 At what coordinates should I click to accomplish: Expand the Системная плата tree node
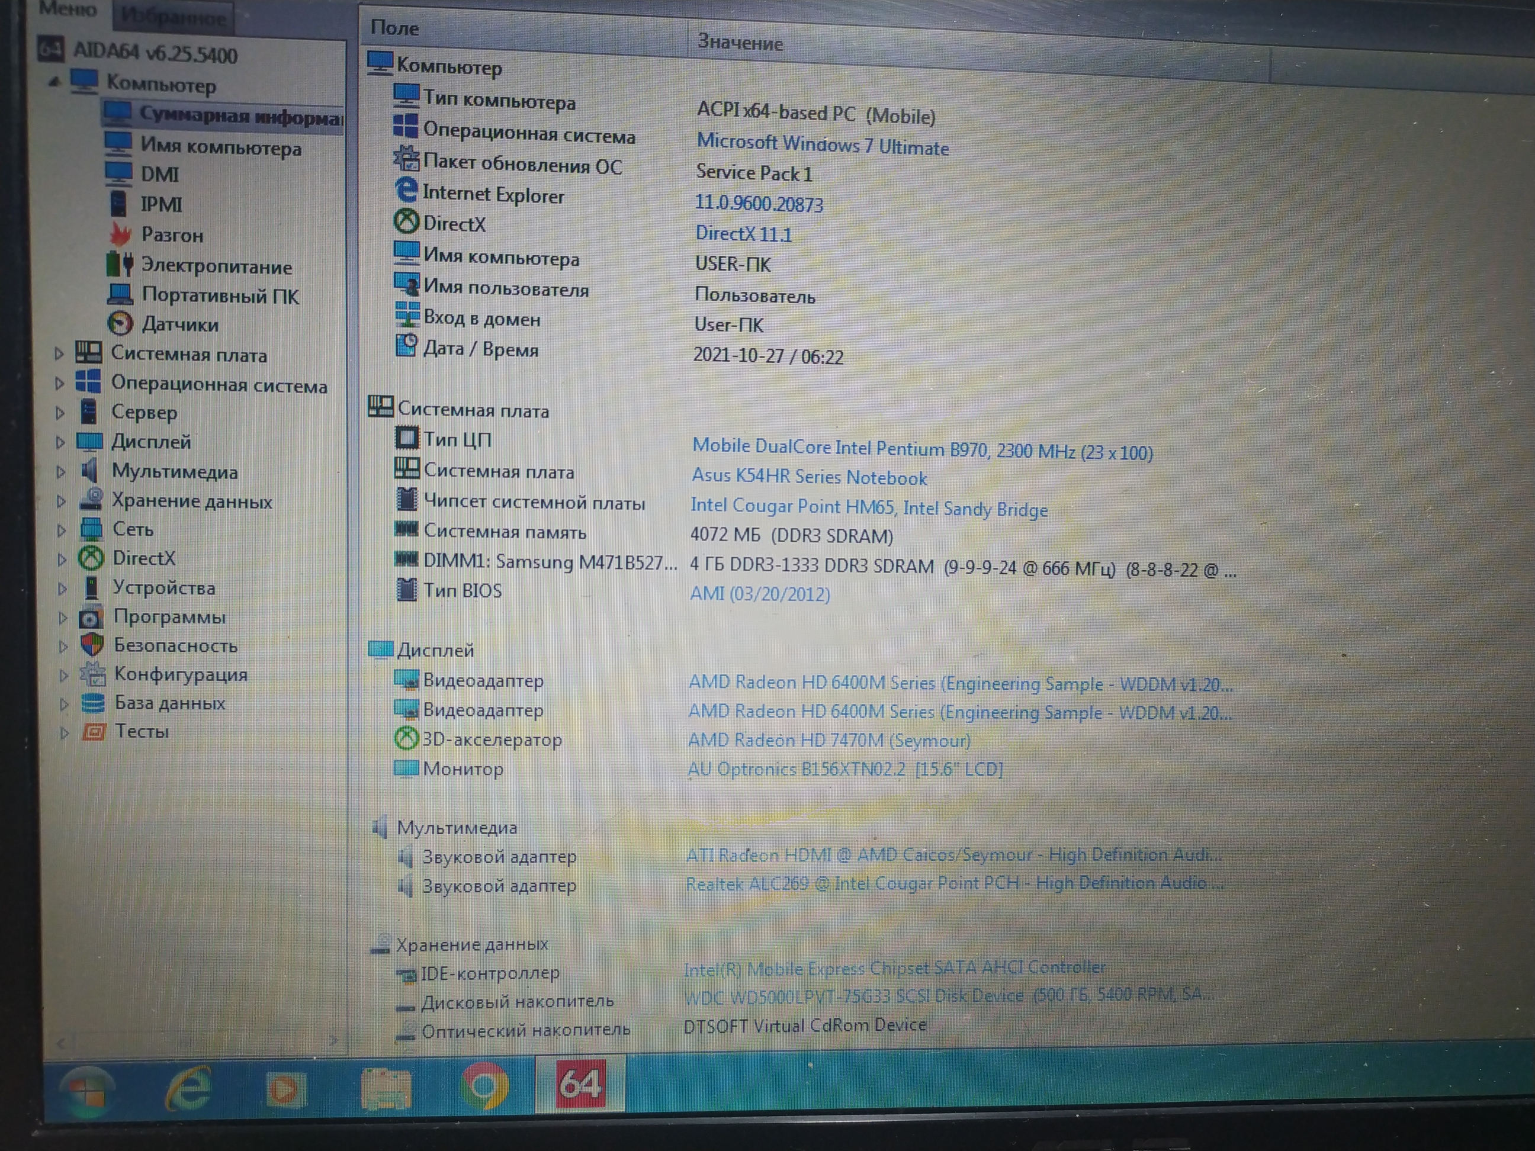tap(59, 354)
